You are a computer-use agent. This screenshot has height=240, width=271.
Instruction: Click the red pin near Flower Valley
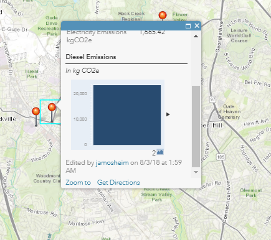pos(163,16)
